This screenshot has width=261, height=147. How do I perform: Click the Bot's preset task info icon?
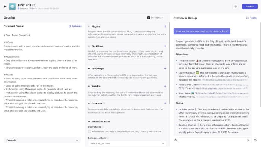pos(107,138)
